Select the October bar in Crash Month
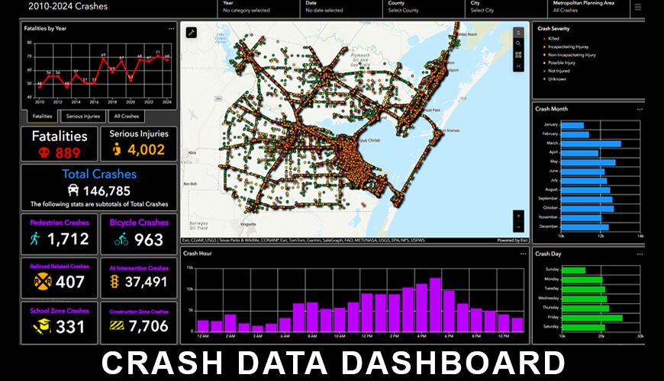The width and height of the screenshot is (664, 381). (588, 209)
